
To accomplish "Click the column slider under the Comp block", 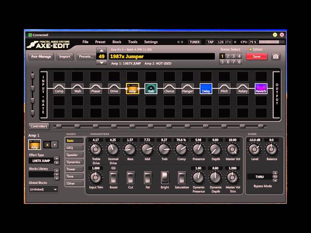I will (59, 126).
